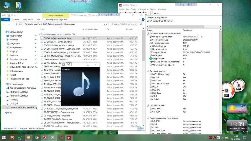Click the volume speaker tray icon

pyautogui.click(x=222, y=137)
